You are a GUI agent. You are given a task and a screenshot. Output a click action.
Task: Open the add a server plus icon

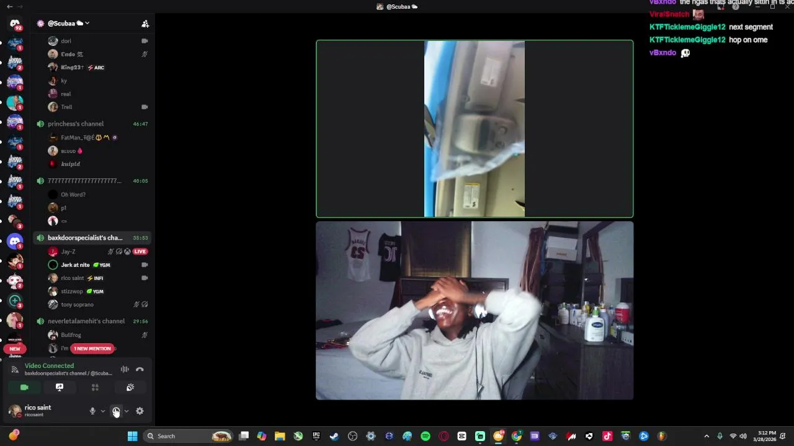[15, 300]
